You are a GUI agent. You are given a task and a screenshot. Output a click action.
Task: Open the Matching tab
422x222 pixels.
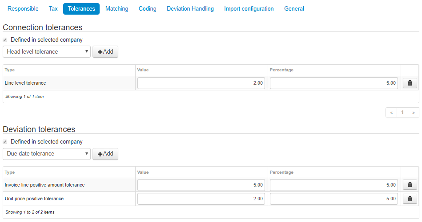pos(117,8)
